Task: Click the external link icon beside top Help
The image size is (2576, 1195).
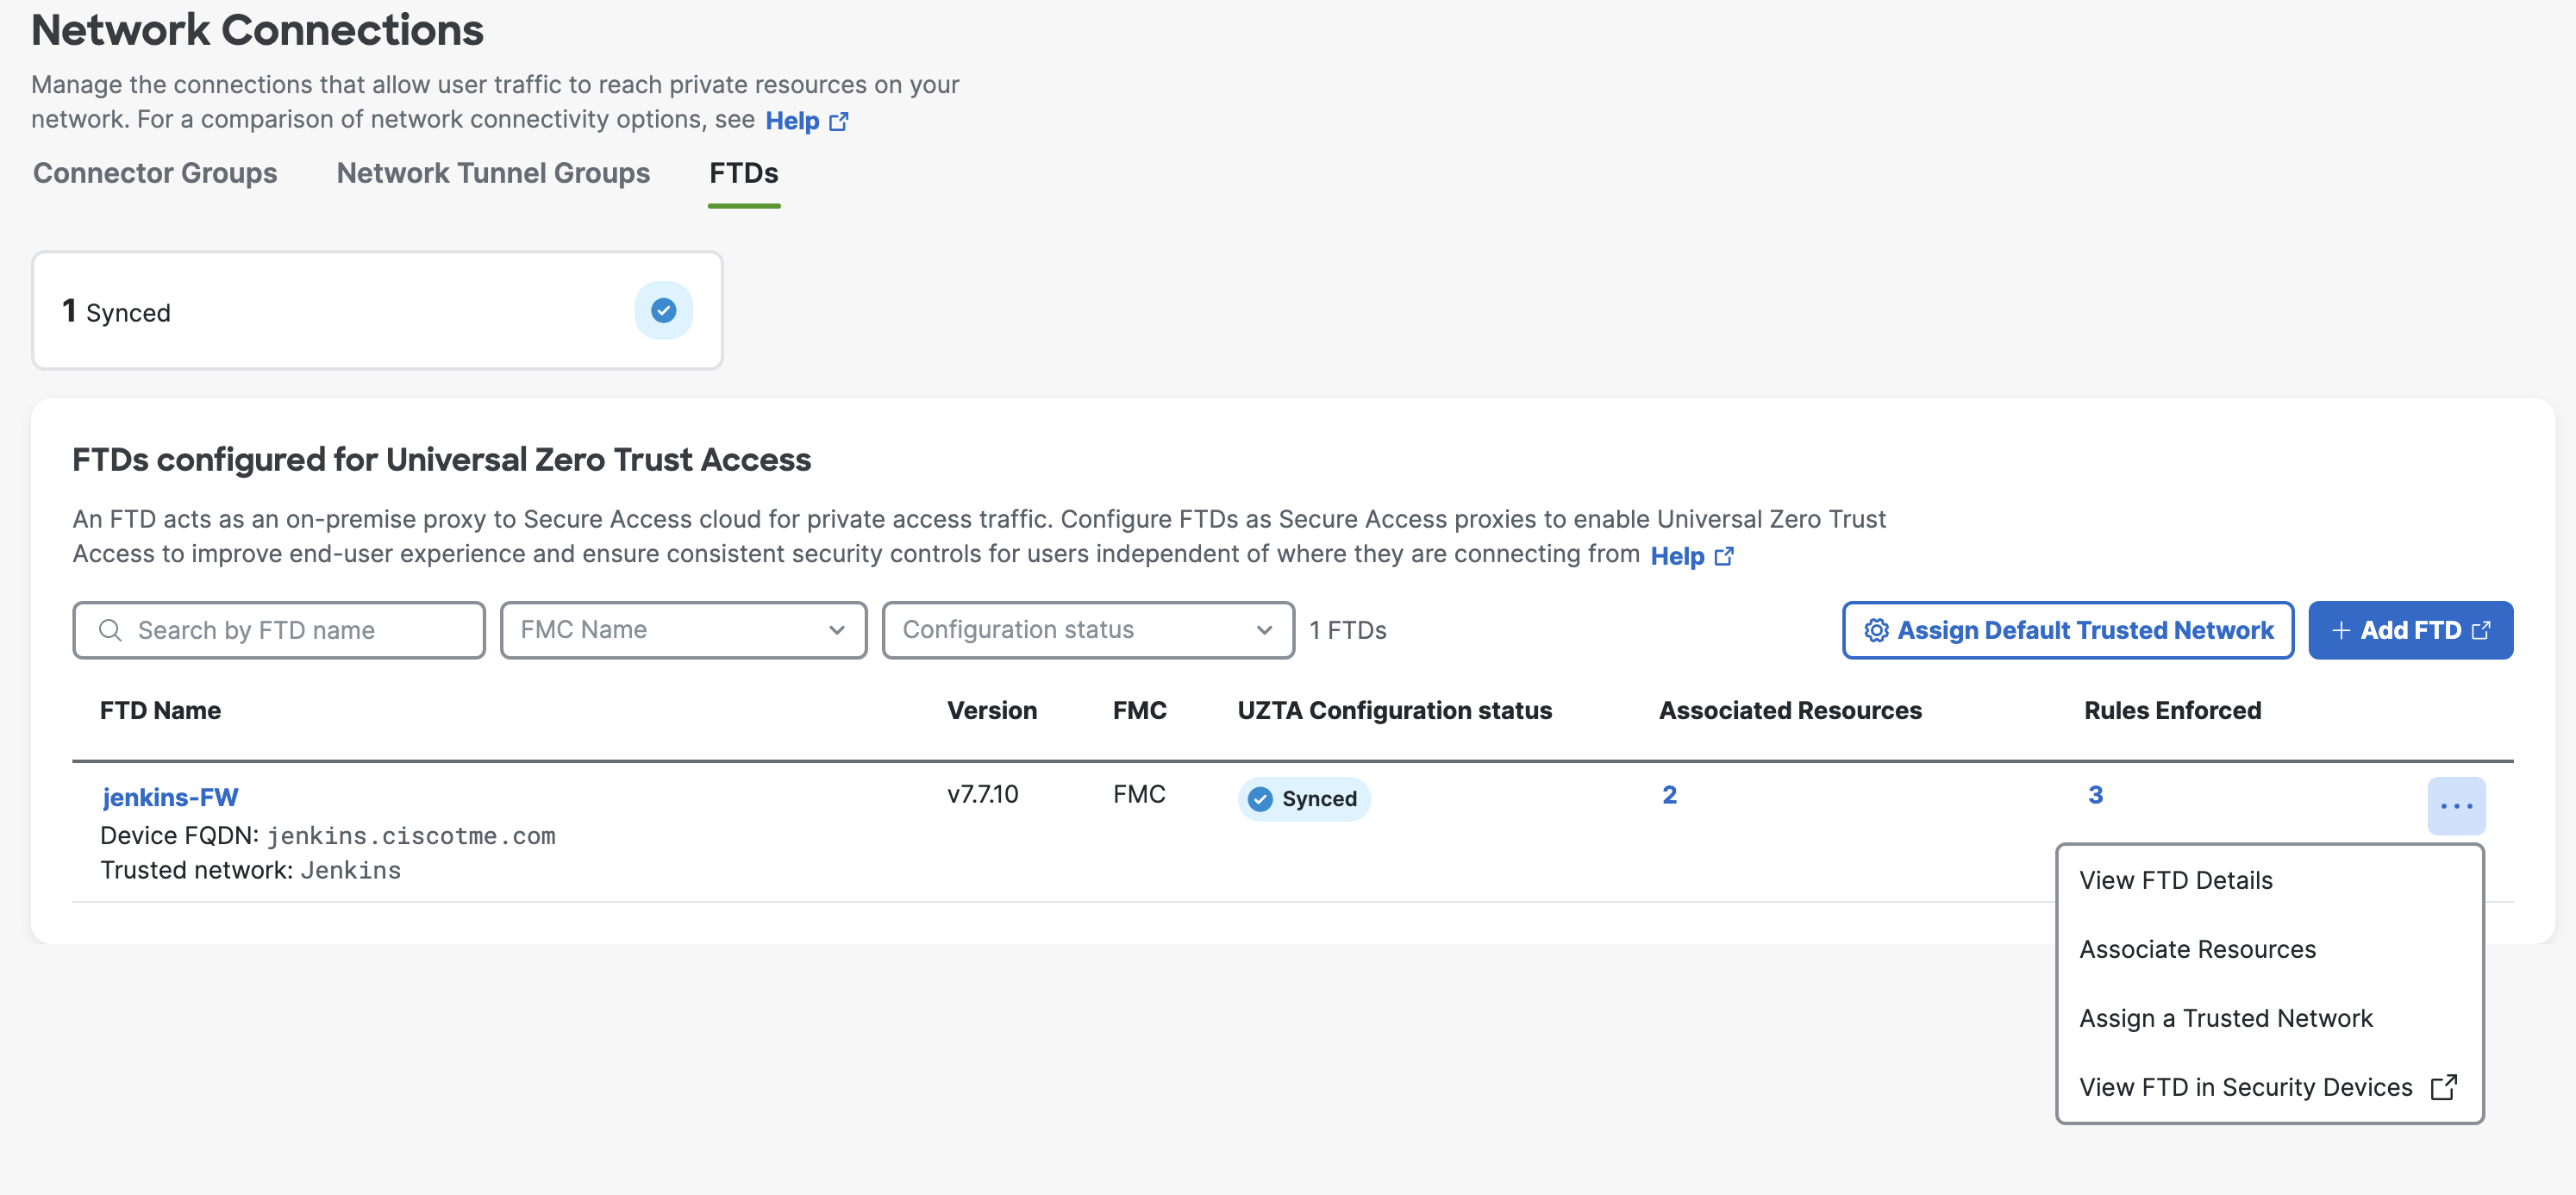Action: 839,121
